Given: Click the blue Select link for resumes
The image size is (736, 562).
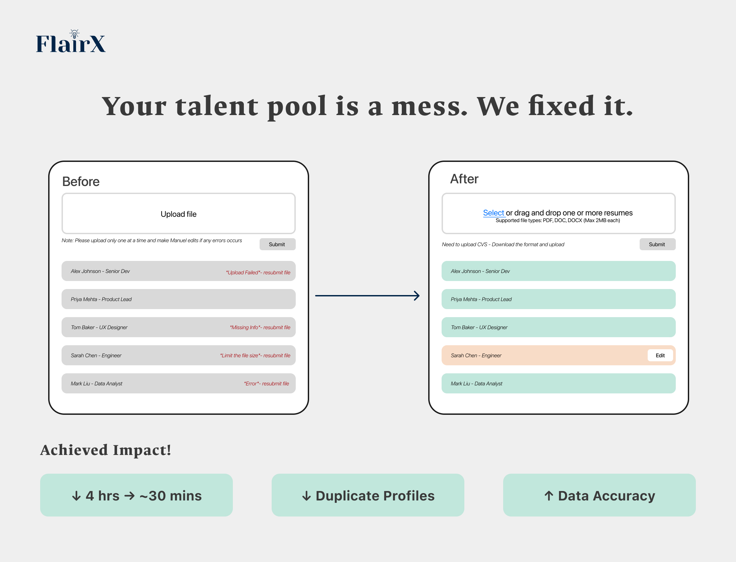Looking at the screenshot, I should (493, 213).
